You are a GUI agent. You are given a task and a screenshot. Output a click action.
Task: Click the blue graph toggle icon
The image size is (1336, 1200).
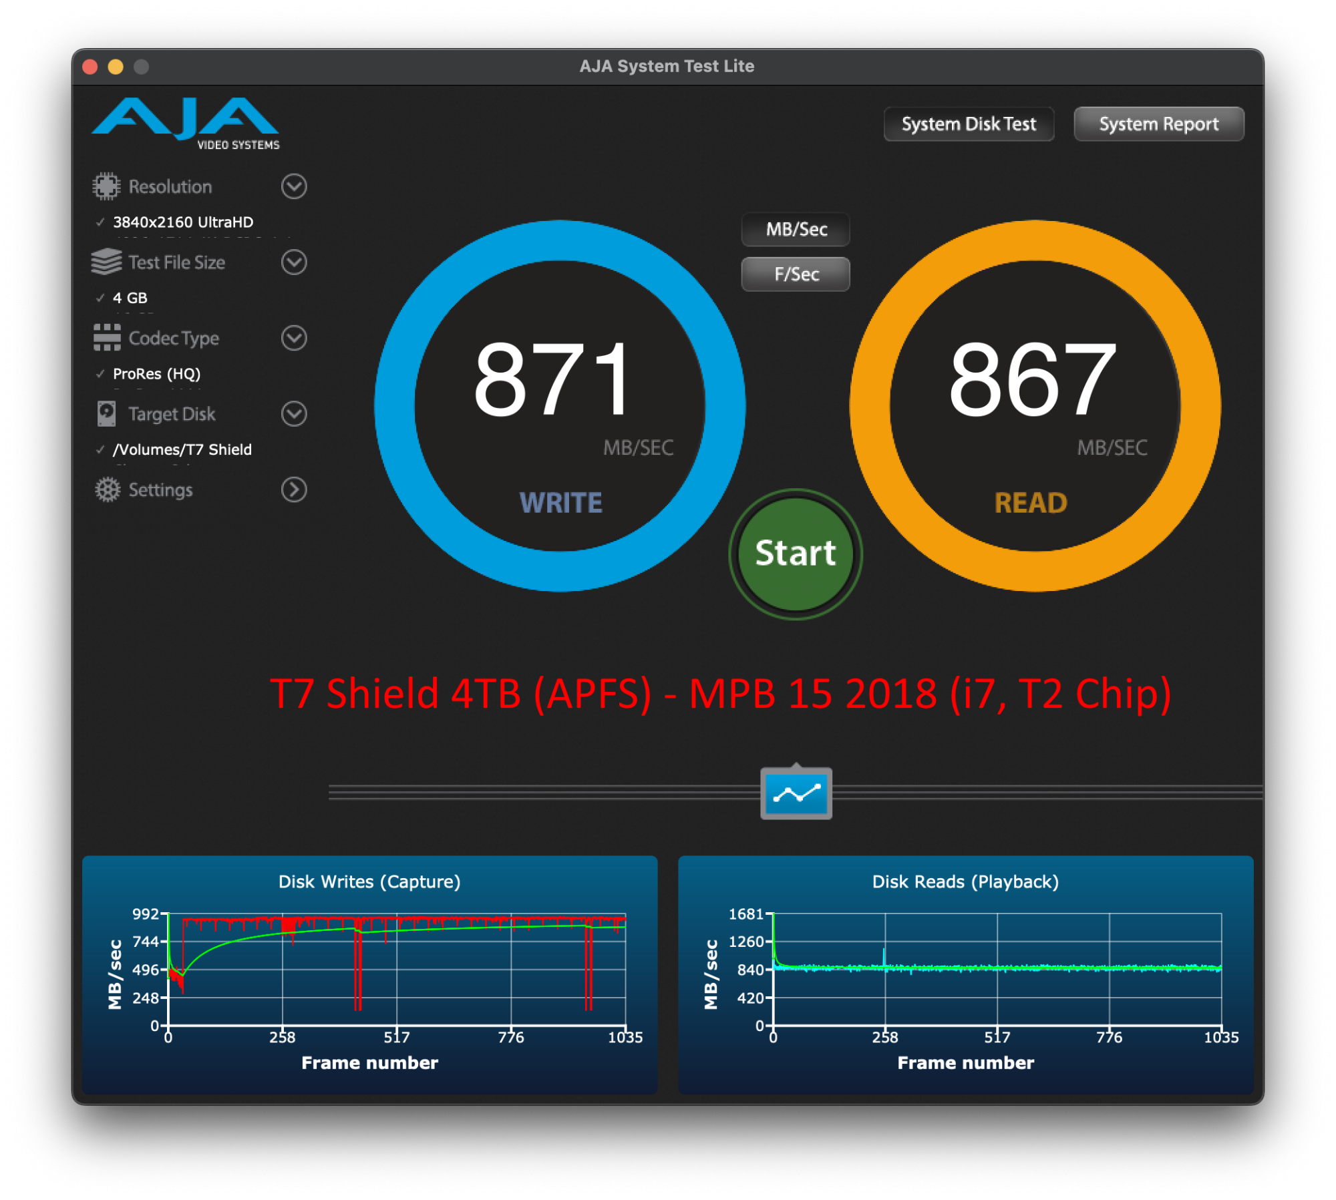click(x=796, y=793)
